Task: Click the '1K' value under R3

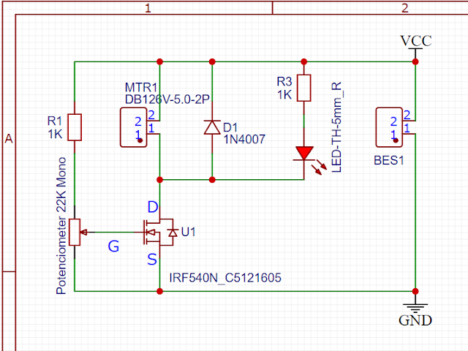Action: point(284,95)
